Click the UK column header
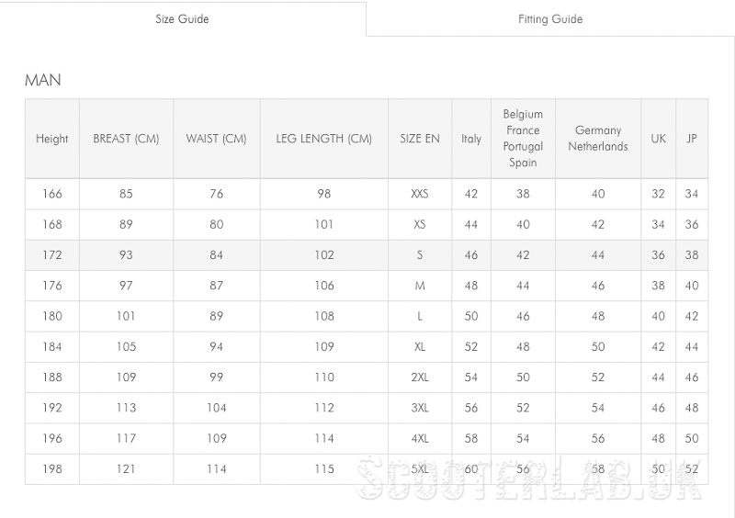This screenshot has height=518, width=735. 658,139
